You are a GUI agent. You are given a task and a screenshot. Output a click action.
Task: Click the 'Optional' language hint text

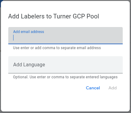point(65,77)
